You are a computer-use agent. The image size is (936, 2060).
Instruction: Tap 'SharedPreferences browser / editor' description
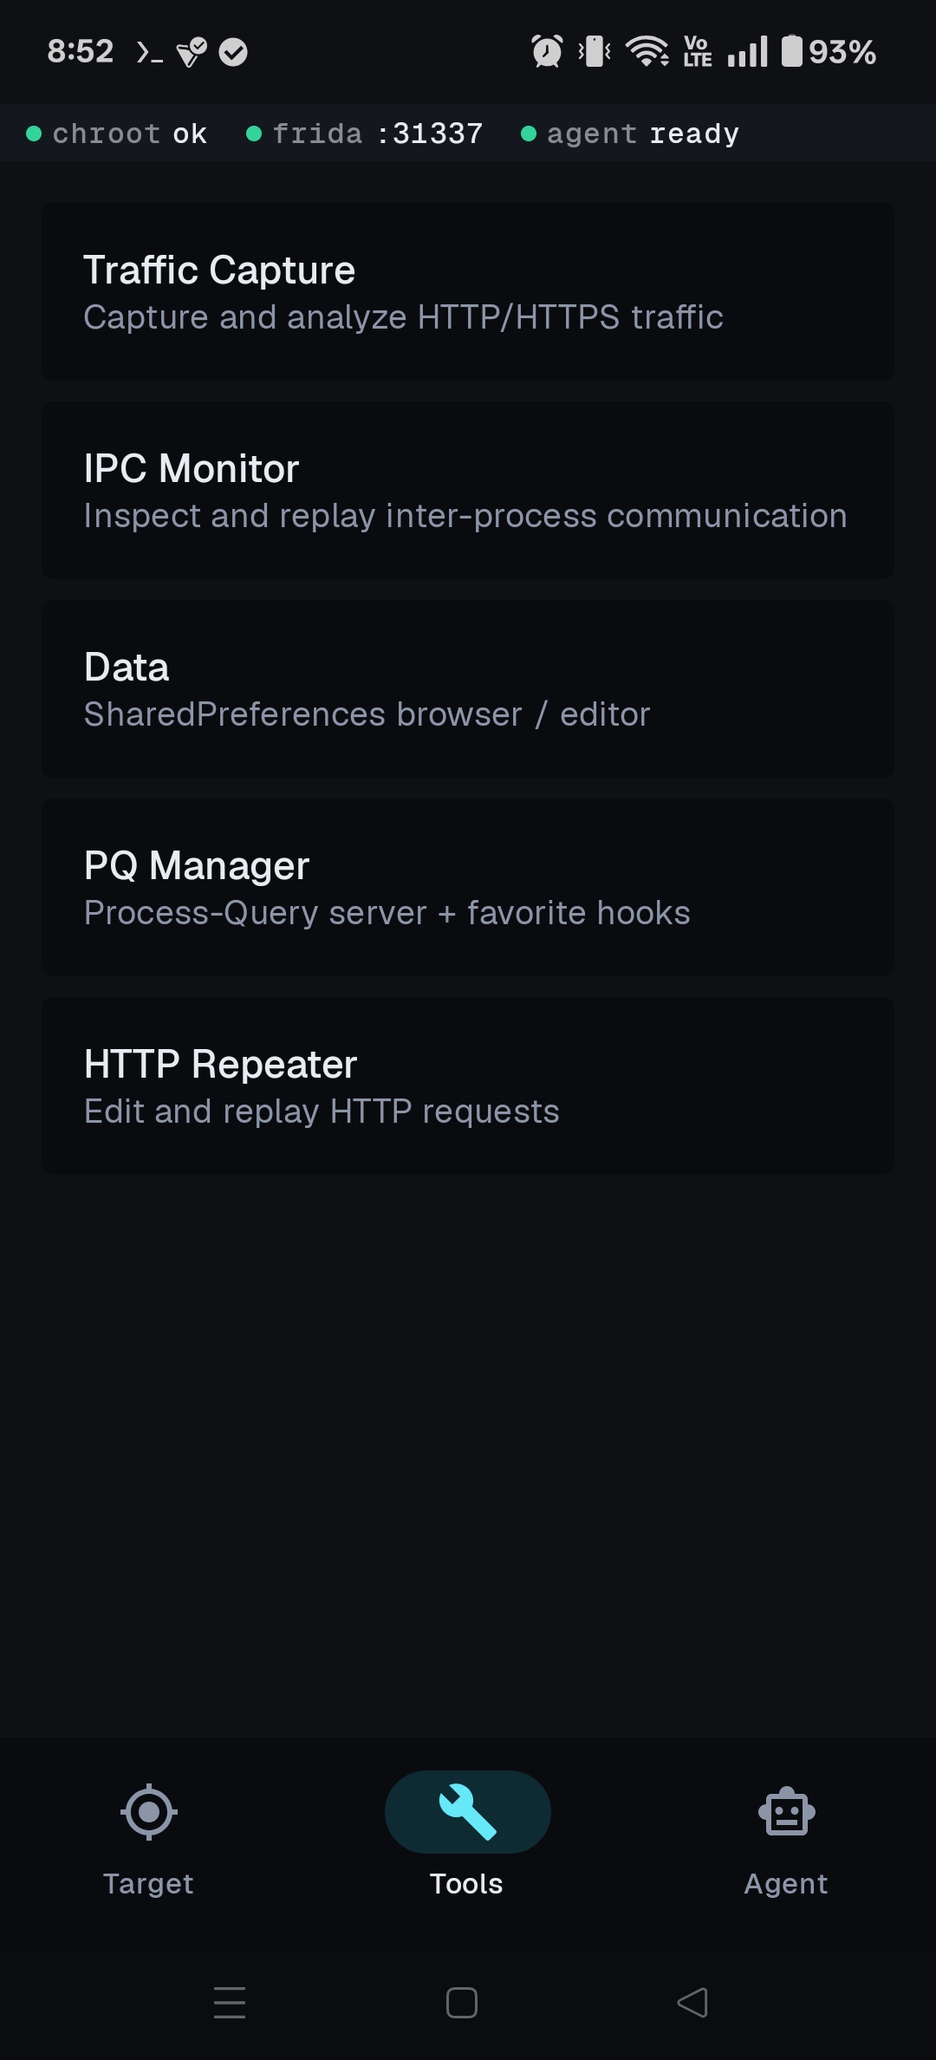point(367,714)
